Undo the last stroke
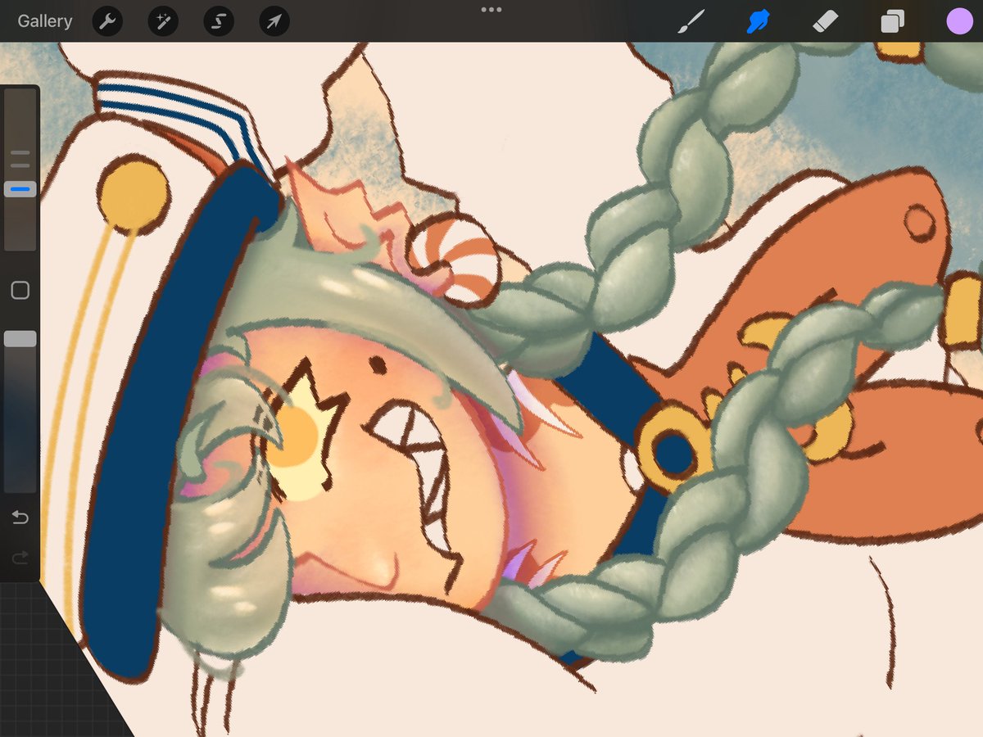Image resolution: width=983 pixels, height=737 pixels. point(20,518)
